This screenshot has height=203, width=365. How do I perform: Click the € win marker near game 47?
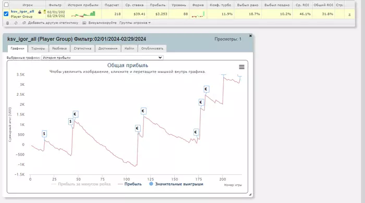pos(75,114)
